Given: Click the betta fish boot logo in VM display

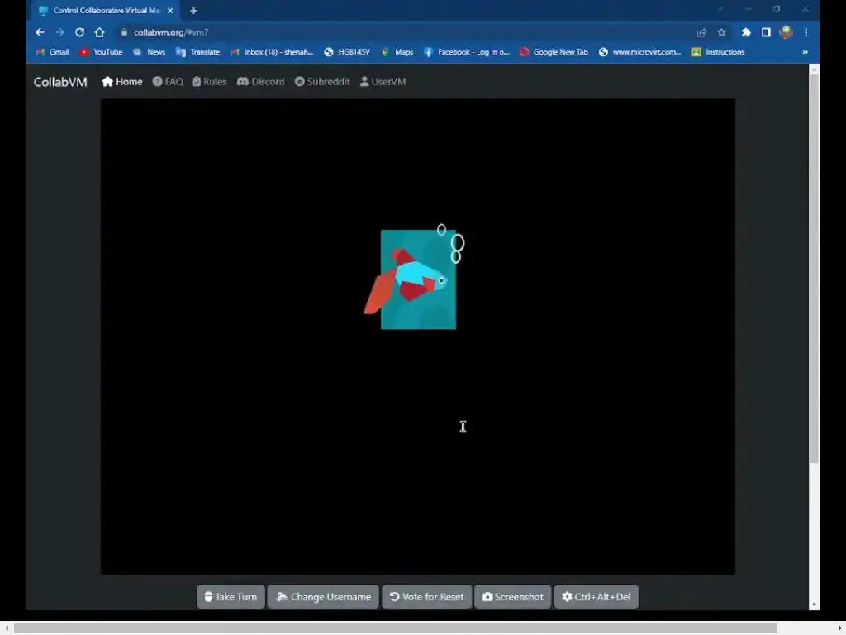Looking at the screenshot, I should pos(414,277).
